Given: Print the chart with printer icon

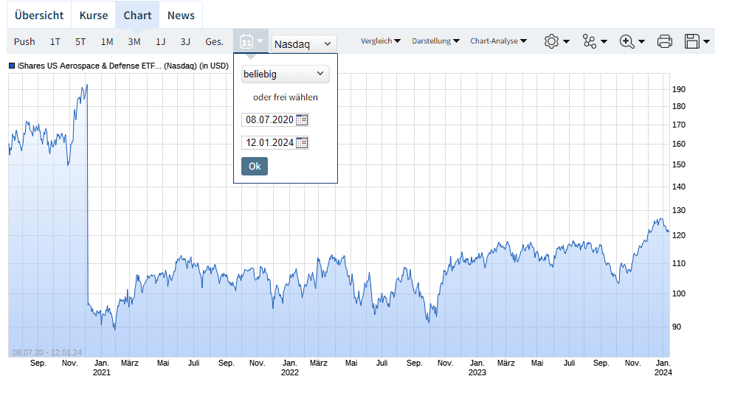Looking at the screenshot, I should tap(664, 41).
